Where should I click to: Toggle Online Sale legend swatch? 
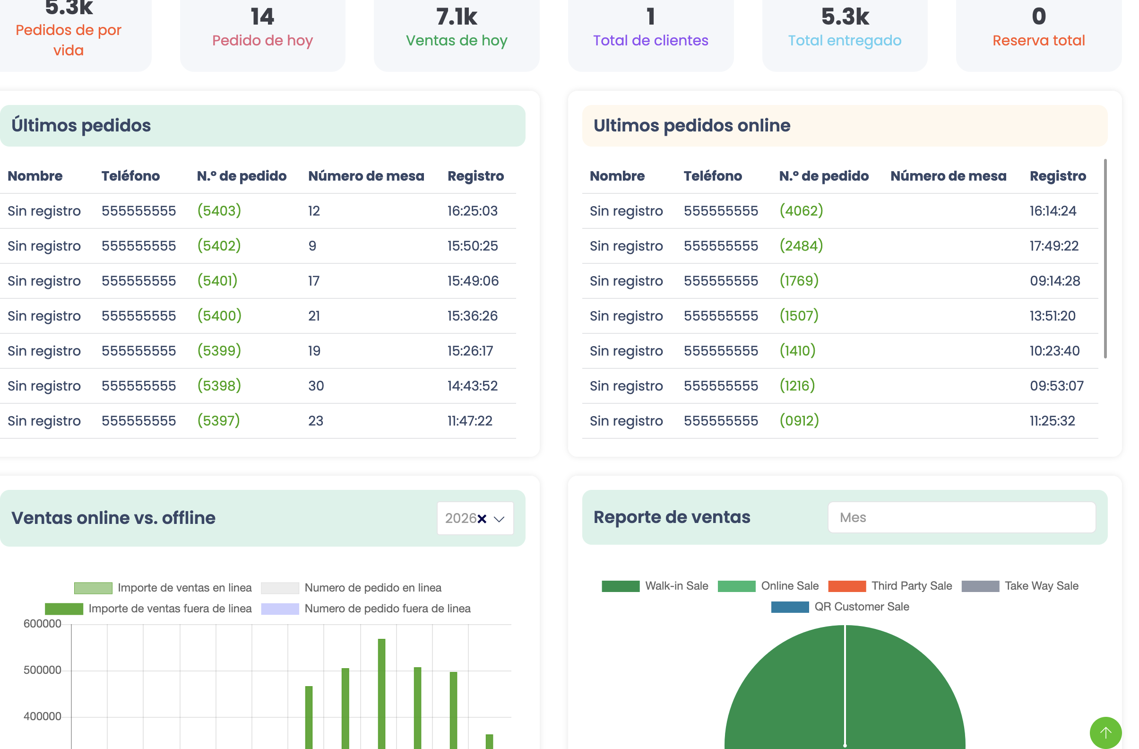click(736, 586)
